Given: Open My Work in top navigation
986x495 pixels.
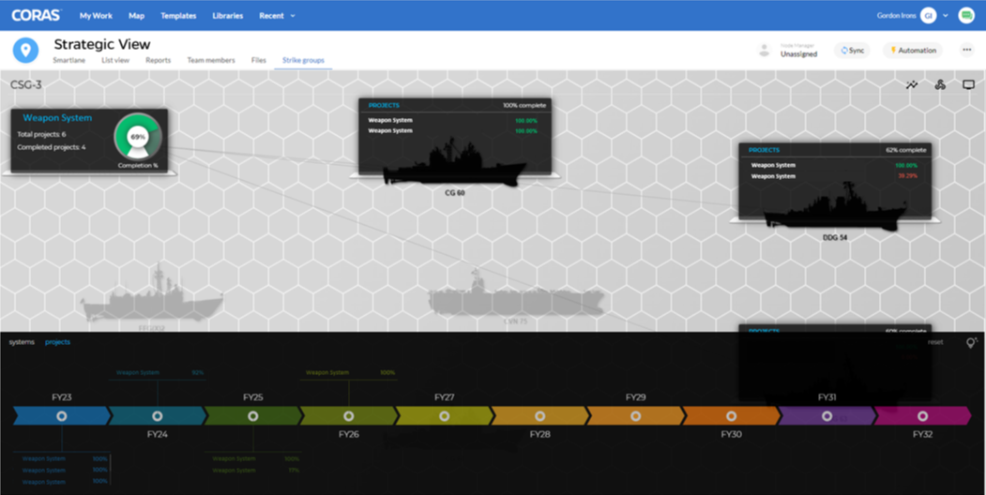Looking at the screenshot, I should (97, 16).
